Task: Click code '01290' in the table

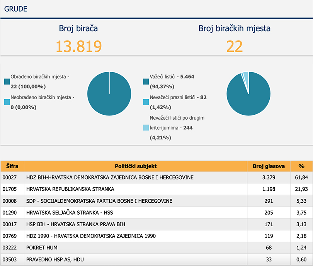Action: (10, 213)
